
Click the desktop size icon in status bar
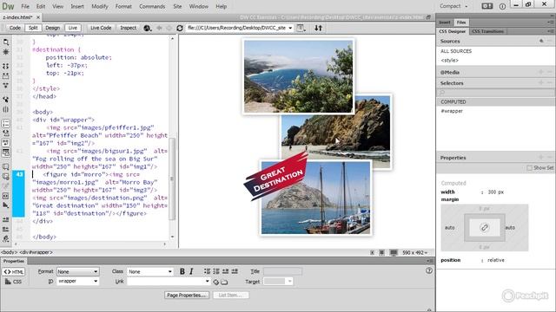(394, 252)
